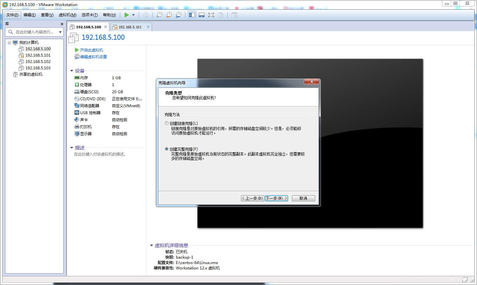477x285 pixels.
Task: Click the Send Ctrl+Alt+Del toolbar icon
Action: coord(146,15)
